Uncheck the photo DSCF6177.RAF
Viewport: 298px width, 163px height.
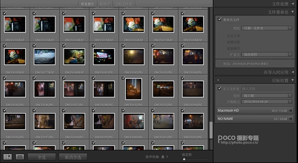[x=34, y=46]
